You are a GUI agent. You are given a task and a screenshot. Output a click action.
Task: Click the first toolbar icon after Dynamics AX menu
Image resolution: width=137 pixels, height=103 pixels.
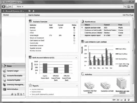pos(30,11)
